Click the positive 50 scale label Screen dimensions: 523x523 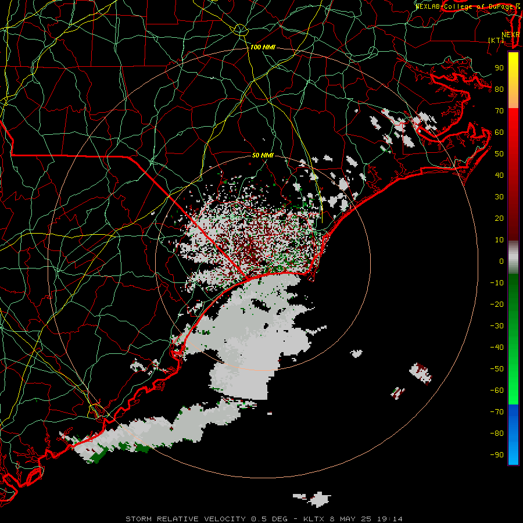(x=499, y=154)
